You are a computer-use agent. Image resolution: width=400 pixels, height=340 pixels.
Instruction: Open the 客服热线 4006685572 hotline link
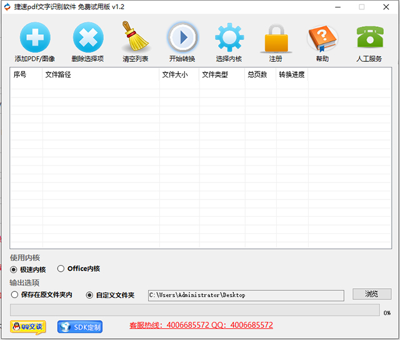[x=201, y=325]
